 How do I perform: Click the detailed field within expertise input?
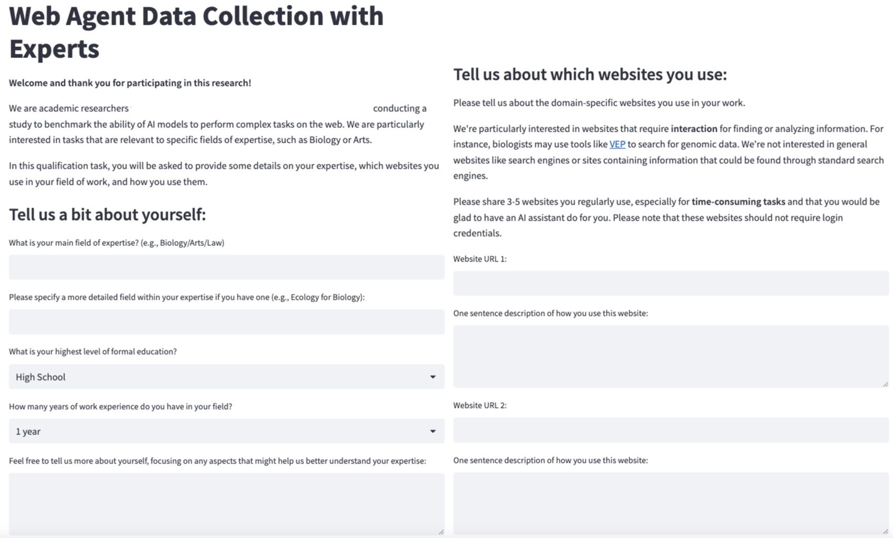tap(227, 322)
